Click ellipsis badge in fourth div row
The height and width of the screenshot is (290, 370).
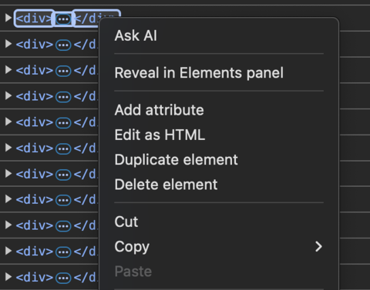click(63, 97)
